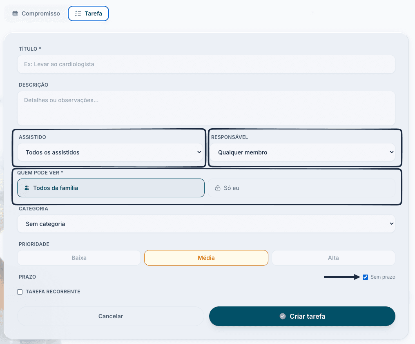The height and width of the screenshot is (344, 415).
Task: Click into the Descrição text area
Action: point(206,108)
